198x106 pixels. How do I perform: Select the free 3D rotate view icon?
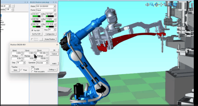tap(156, 5)
